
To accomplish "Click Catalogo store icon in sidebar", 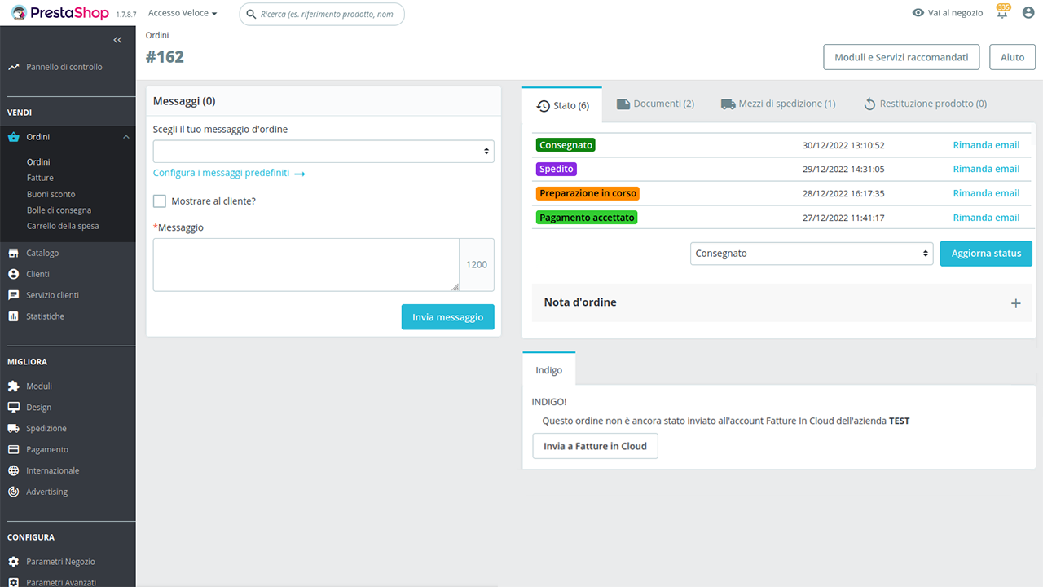I will coord(13,253).
